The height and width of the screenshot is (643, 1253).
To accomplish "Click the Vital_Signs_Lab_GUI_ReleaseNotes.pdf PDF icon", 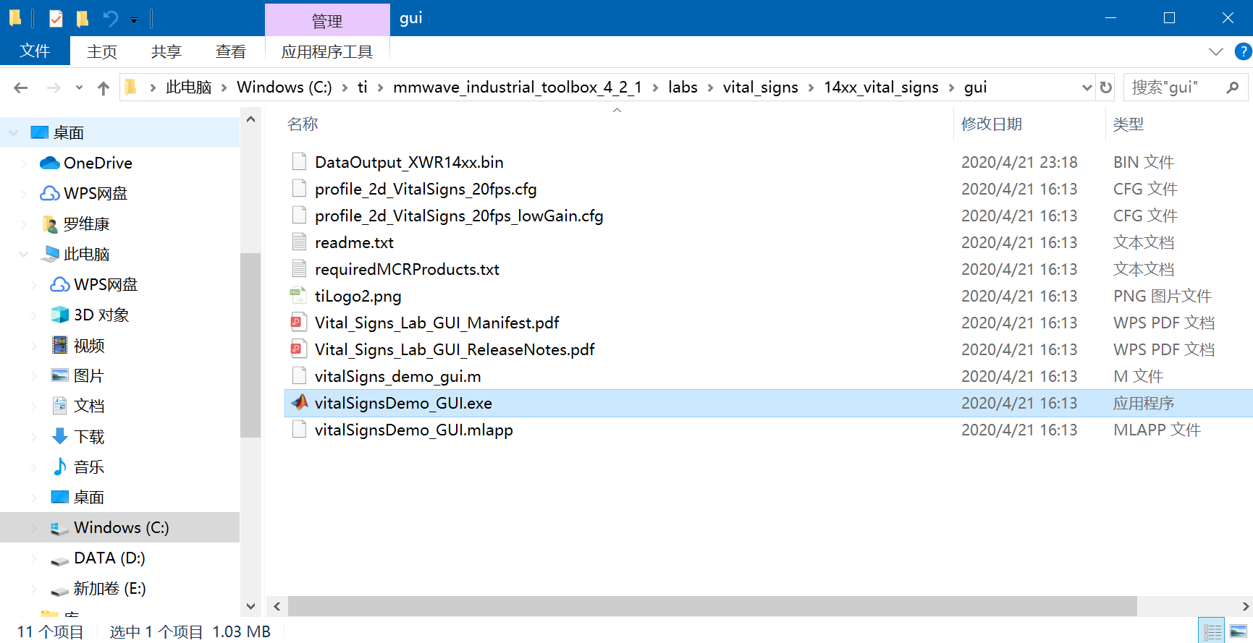I will point(299,349).
